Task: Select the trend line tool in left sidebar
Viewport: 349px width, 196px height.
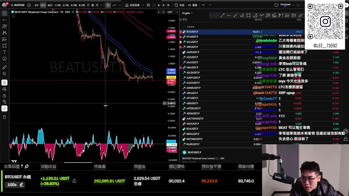Action: click(4, 20)
